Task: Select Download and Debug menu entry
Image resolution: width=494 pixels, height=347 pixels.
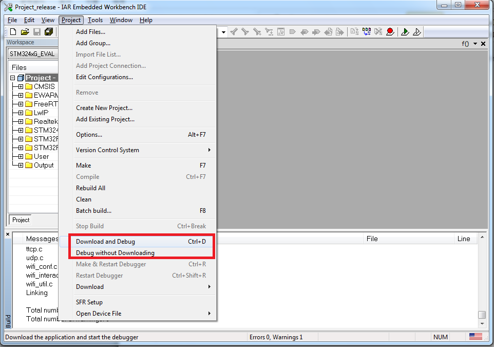Action: point(137,242)
